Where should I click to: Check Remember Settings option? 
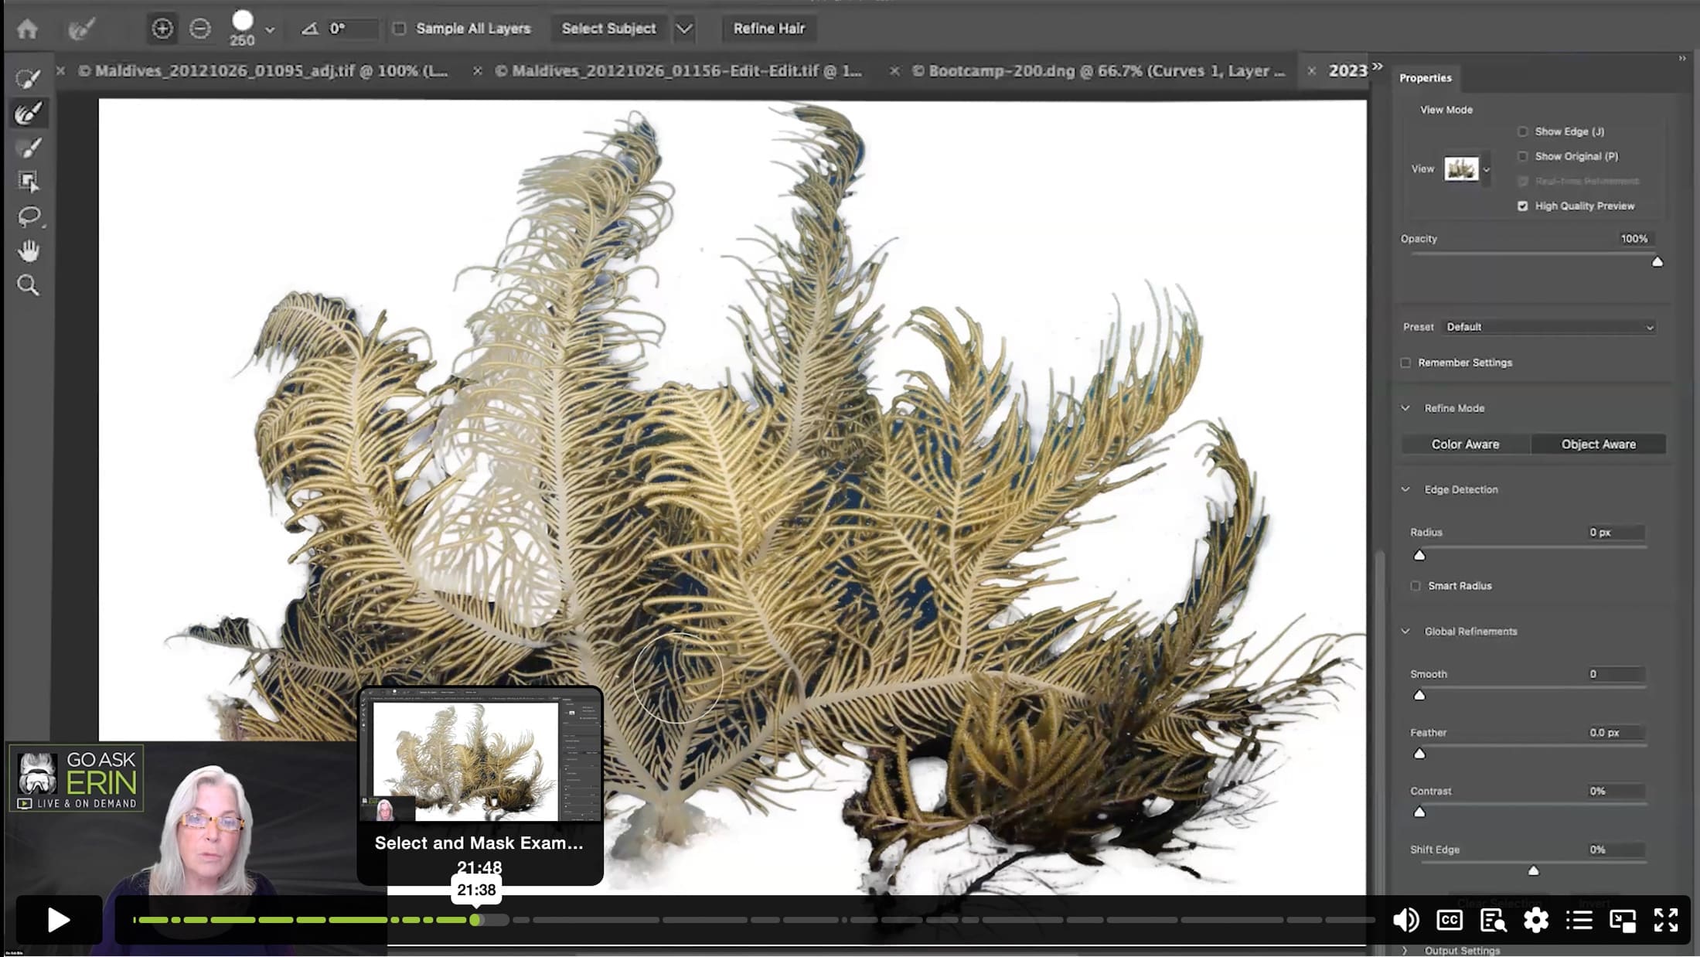tap(1405, 363)
